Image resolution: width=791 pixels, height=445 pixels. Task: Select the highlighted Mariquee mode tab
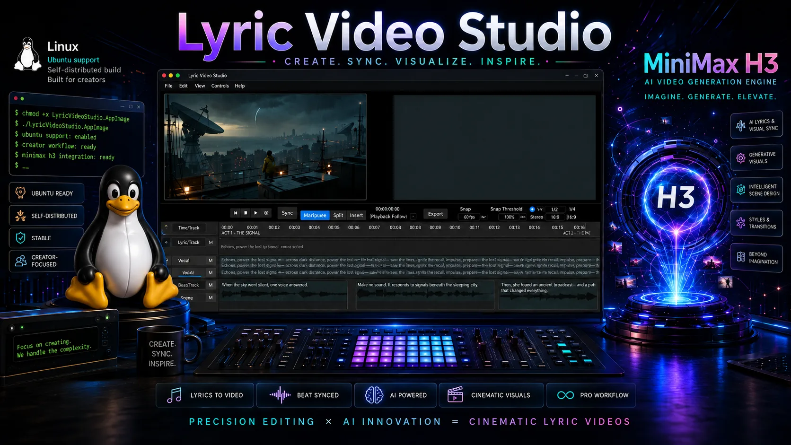pos(315,215)
